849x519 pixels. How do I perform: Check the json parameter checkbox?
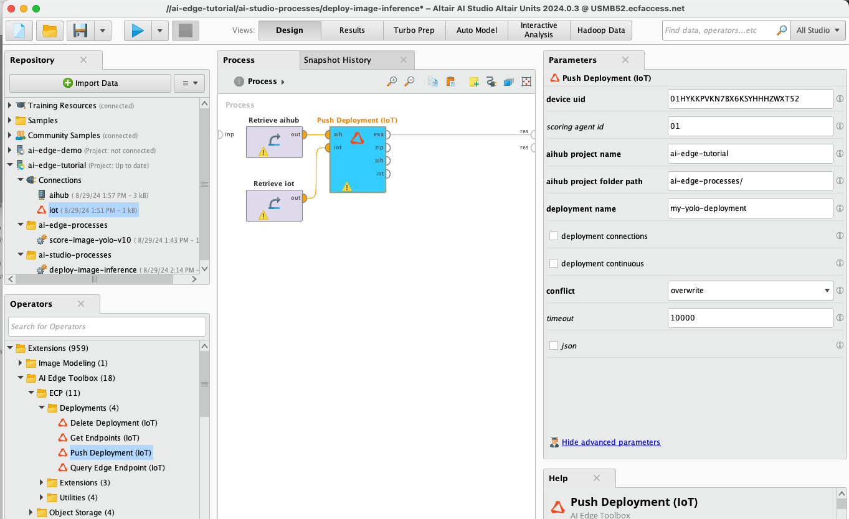coord(554,345)
